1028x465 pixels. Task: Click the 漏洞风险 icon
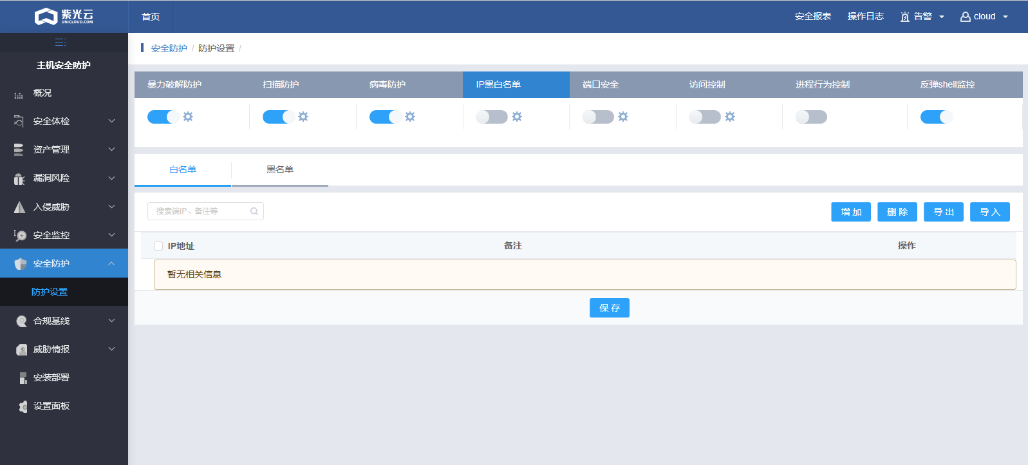[x=19, y=178]
